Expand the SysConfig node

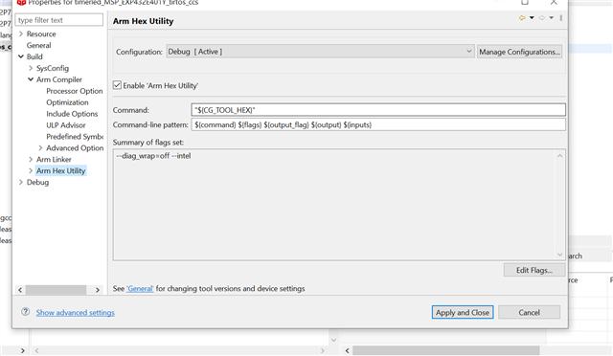(x=31, y=68)
